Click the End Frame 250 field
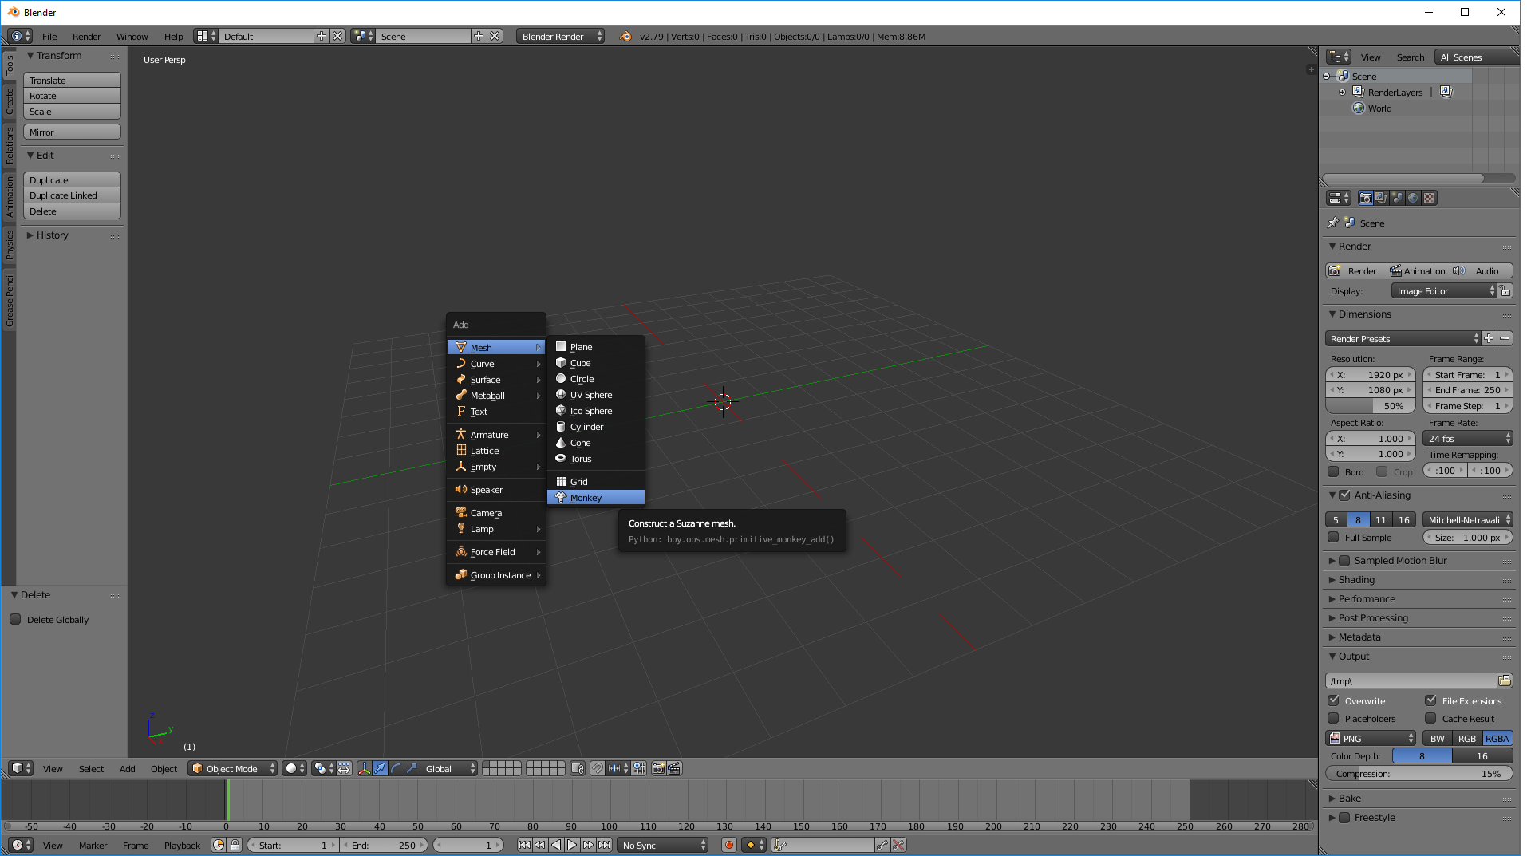Viewport: 1527px width, 856px height. [x=1468, y=390]
